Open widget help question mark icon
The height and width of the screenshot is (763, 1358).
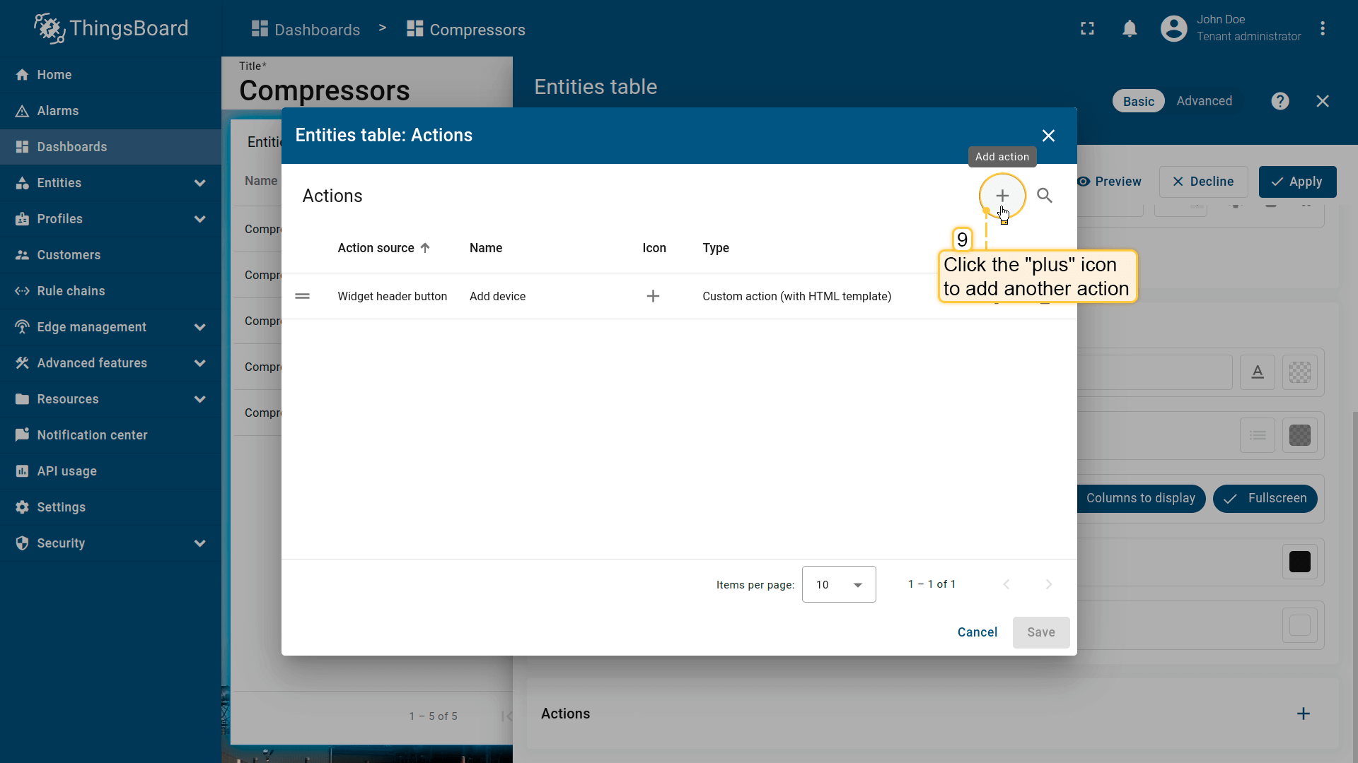(x=1279, y=101)
